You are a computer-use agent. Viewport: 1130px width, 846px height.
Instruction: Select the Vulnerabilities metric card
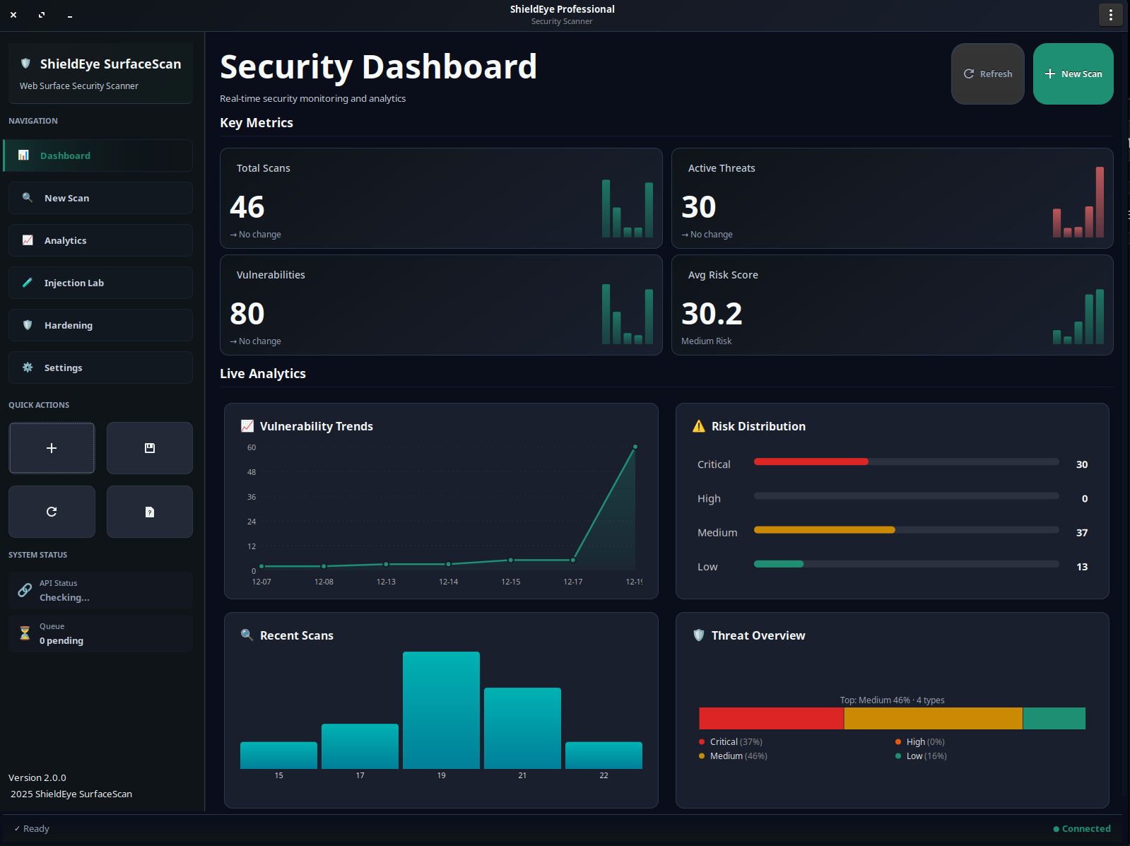tap(441, 305)
